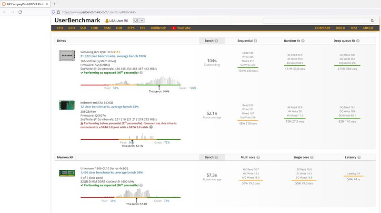This screenshot has width=381, height=213.
Task: Click the browser back arrow
Action: pos(5,12)
